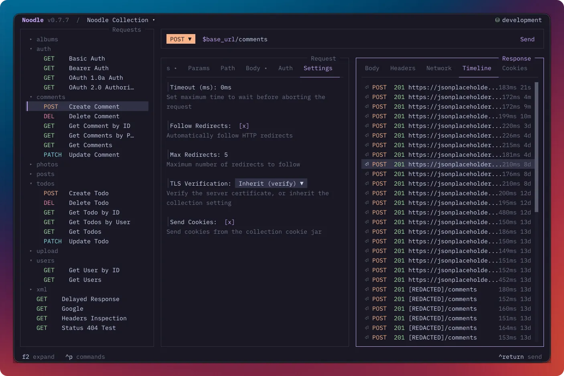Viewport: 564px width, 376px height.
Task: Expand the photos folder
Action: tap(31, 164)
